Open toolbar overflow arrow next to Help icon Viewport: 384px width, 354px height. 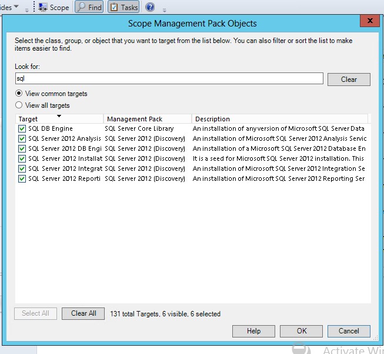point(164,10)
